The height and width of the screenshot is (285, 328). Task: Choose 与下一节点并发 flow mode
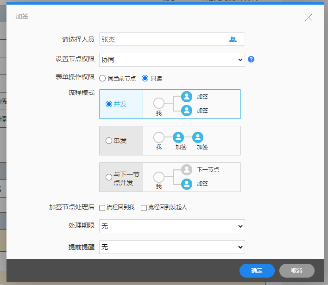[109, 177]
